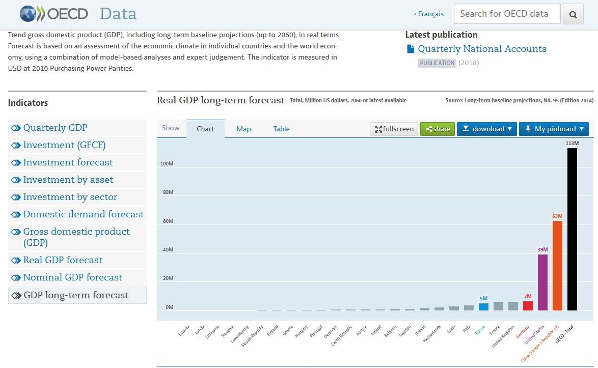Click the Netherlands axis label
This screenshot has width=598, height=368.
pyautogui.click(x=432, y=333)
